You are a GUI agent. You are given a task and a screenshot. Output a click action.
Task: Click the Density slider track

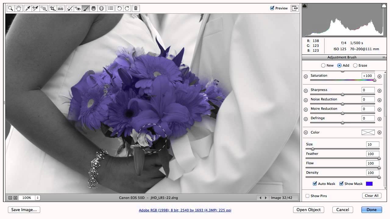pos(342,177)
